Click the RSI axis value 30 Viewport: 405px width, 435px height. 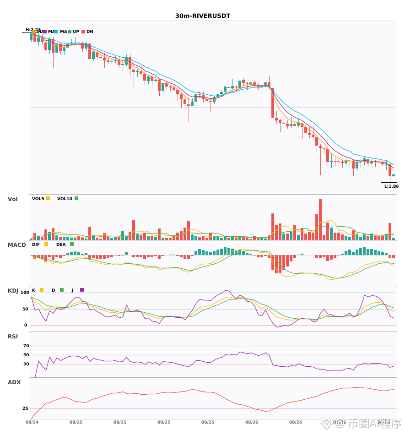[x=26, y=364]
